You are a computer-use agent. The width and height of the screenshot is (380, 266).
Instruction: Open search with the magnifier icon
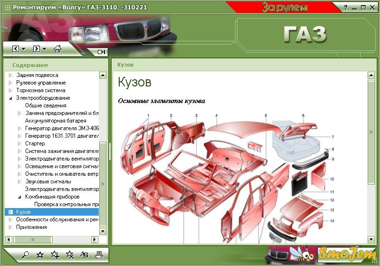(25, 255)
